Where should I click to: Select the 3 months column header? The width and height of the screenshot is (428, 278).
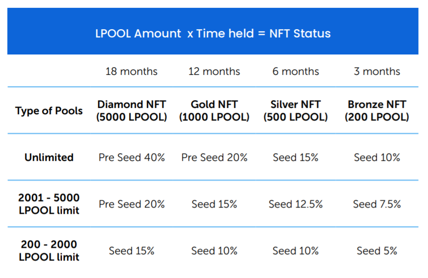377,71
